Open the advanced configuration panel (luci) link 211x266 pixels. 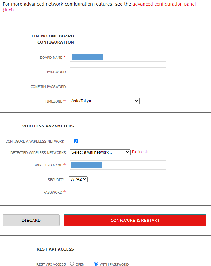coord(164,4)
